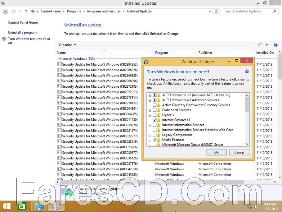Sort by the Installed On column
This screenshot has height=212, width=282.
pyautogui.click(x=266, y=53)
